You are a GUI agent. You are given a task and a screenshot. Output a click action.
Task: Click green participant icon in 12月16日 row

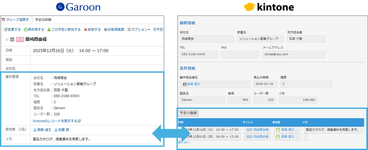[x=278, y=130]
